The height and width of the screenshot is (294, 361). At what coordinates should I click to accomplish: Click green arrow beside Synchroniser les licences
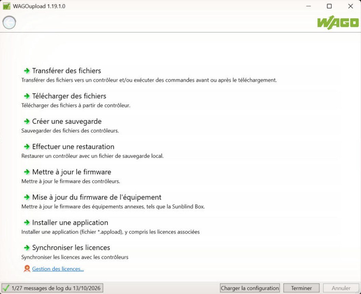point(27,248)
